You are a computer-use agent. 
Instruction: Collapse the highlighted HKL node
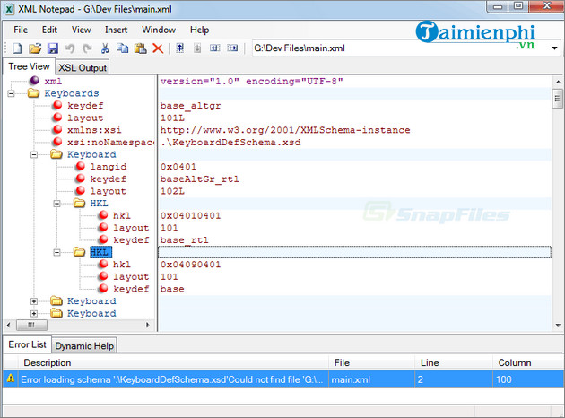[x=56, y=252]
